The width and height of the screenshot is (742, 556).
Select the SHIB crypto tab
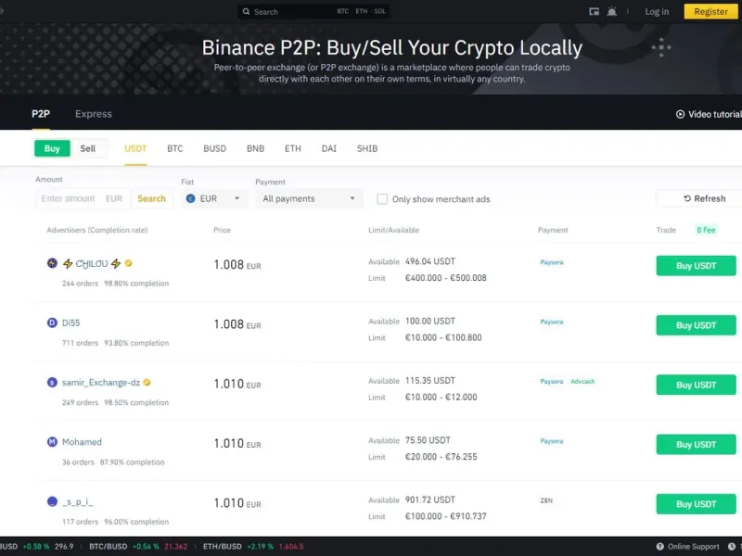[x=366, y=148]
